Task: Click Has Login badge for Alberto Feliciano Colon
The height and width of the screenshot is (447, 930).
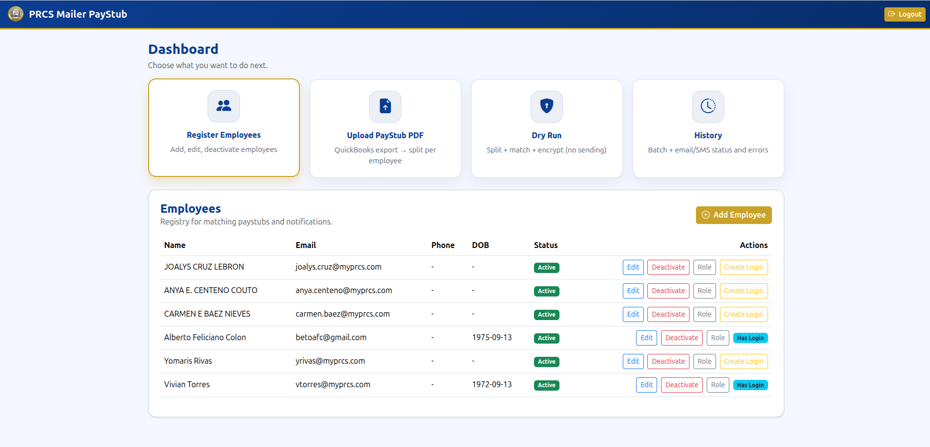Action: click(750, 338)
